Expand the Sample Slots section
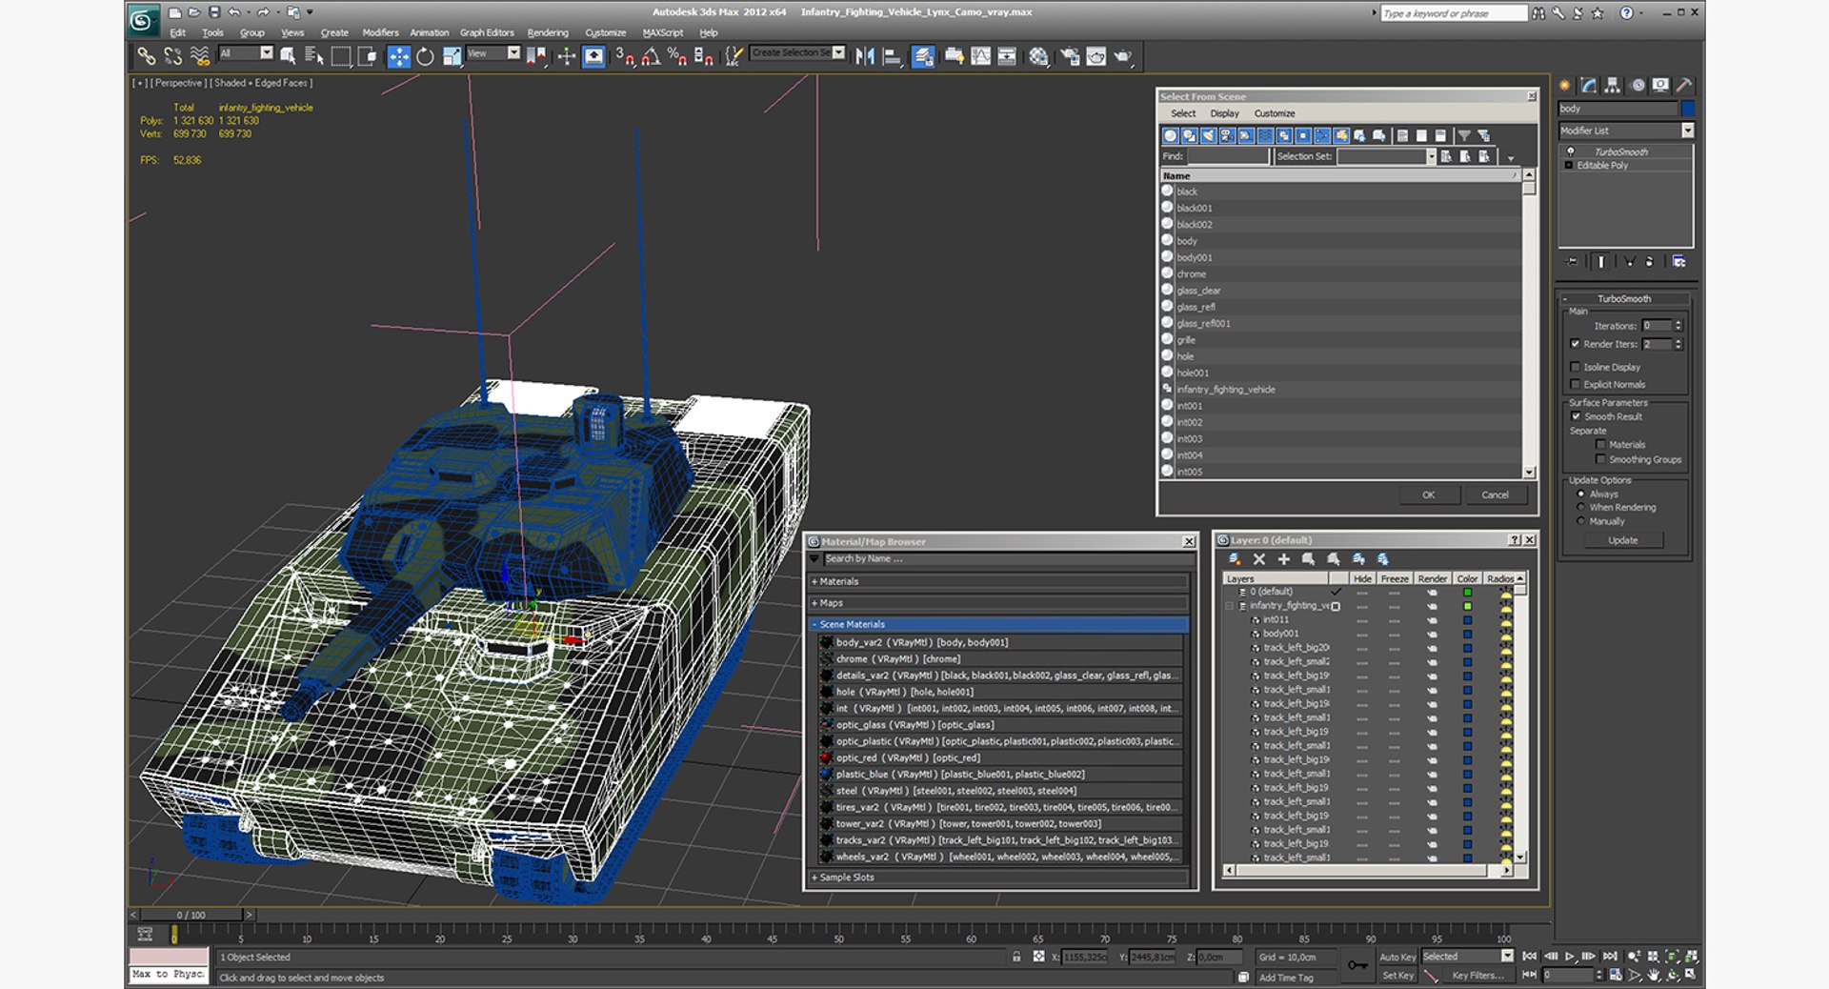The image size is (1829, 989). pyautogui.click(x=999, y=878)
